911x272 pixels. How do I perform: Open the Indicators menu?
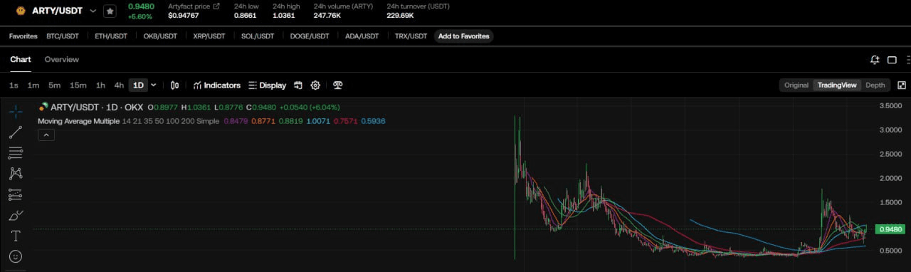(x=217, y=85)
